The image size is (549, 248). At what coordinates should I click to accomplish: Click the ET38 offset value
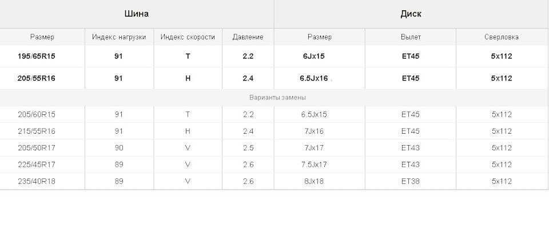411,181
